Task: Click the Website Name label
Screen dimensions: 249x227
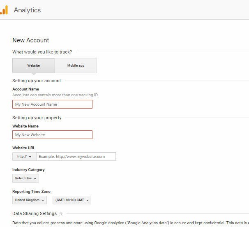Action: coord(25,126)
